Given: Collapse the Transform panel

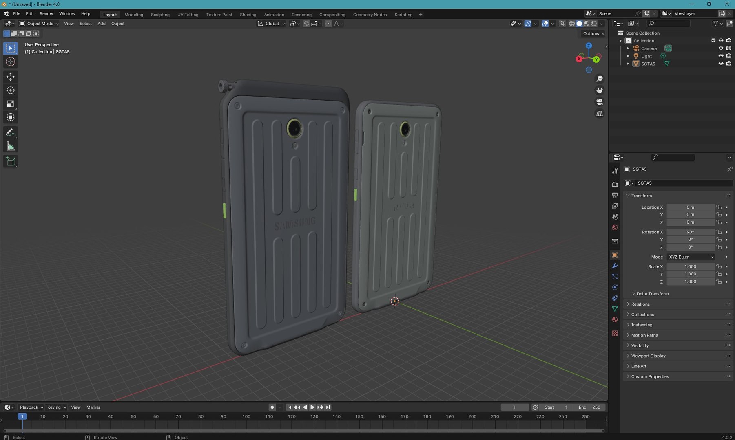Looking at the screenshot, I should pos(641,196).
